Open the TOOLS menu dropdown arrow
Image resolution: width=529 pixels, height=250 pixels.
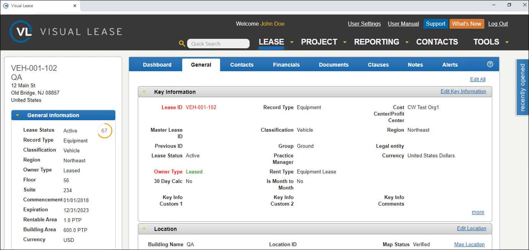[x=507, y=42]
